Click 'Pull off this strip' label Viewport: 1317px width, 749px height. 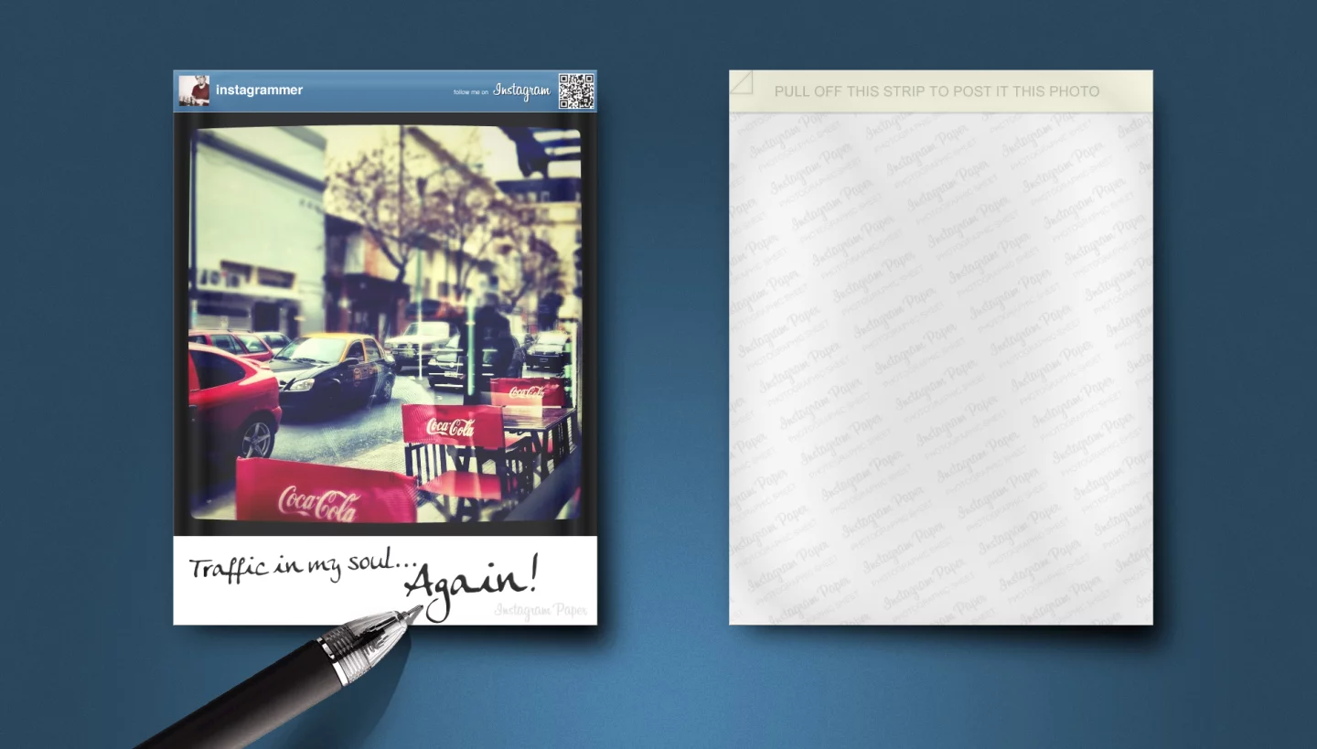[937, 91]
